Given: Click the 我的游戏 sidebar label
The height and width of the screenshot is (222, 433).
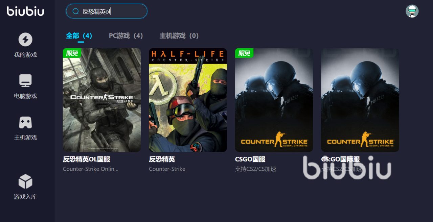Looking at the screenshot, I should (x=25, y=55).
